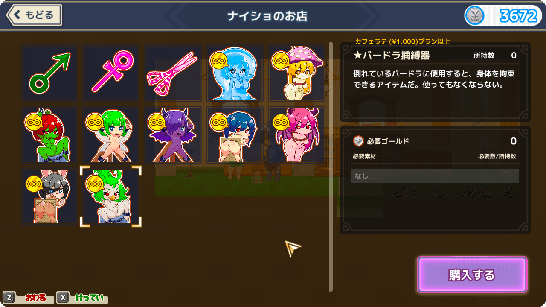
Task: Click the もどる back button
Action: pyautogui.click(x=34, y=15)
